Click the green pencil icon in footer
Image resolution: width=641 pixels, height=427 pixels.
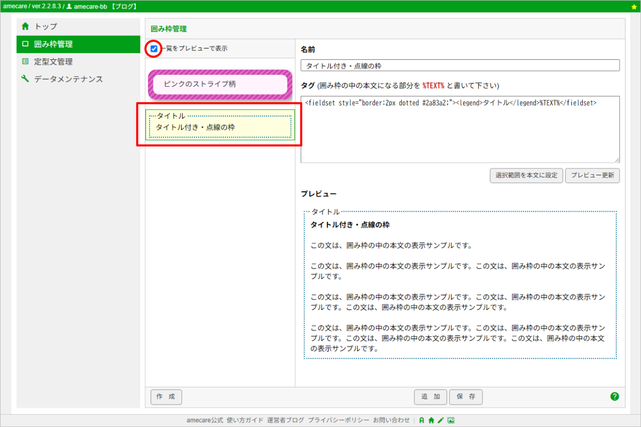441,421
